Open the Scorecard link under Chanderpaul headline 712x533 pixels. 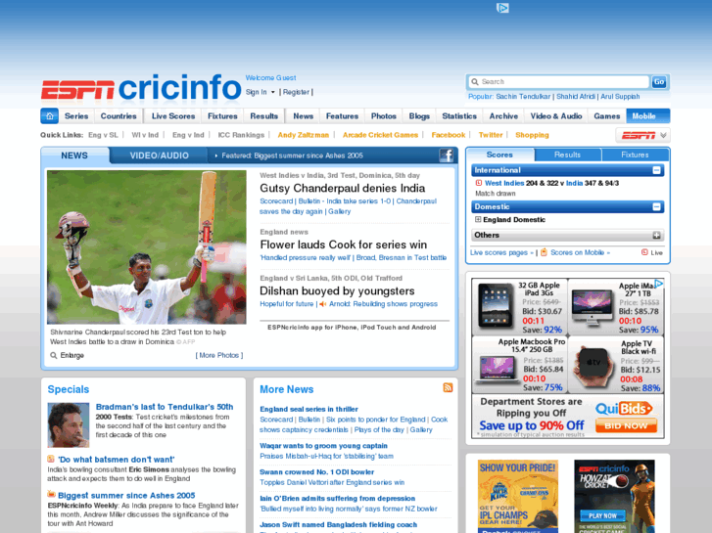tap(276, 200)
